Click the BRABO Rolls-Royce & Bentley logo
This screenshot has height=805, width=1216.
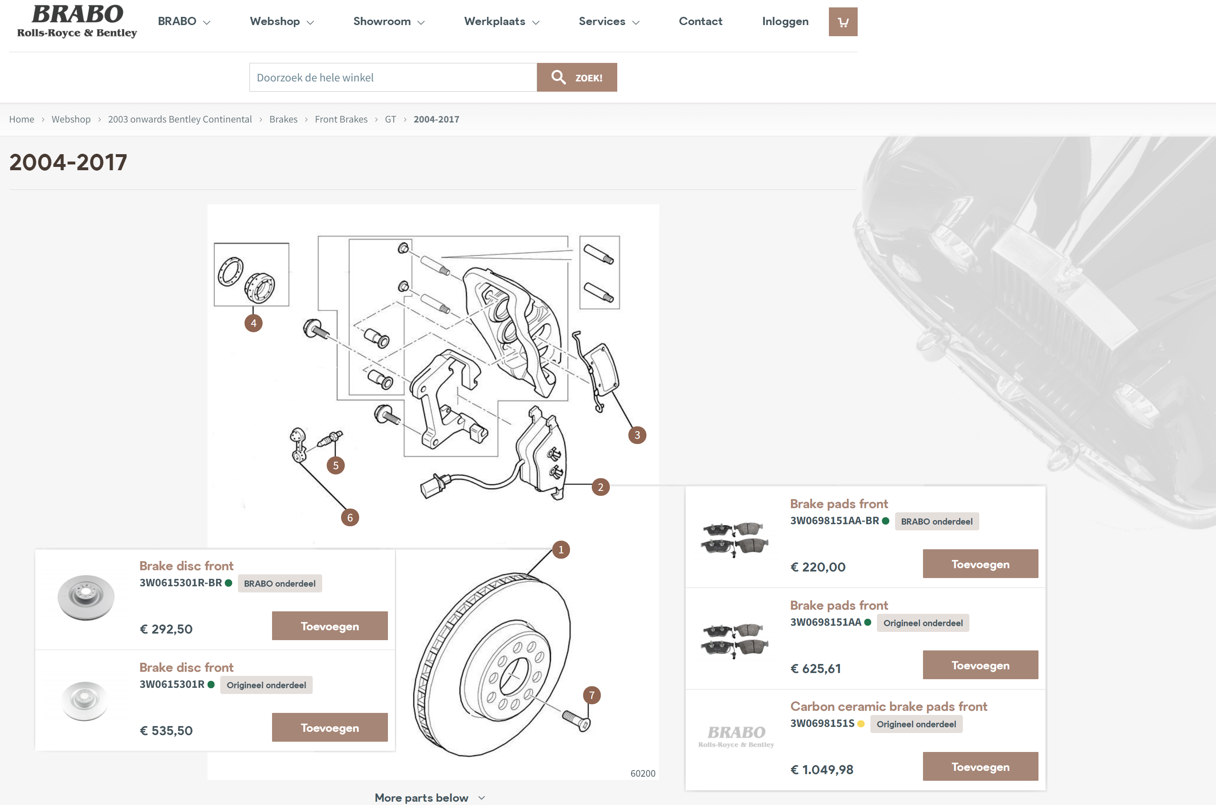[x=77, y=21]
